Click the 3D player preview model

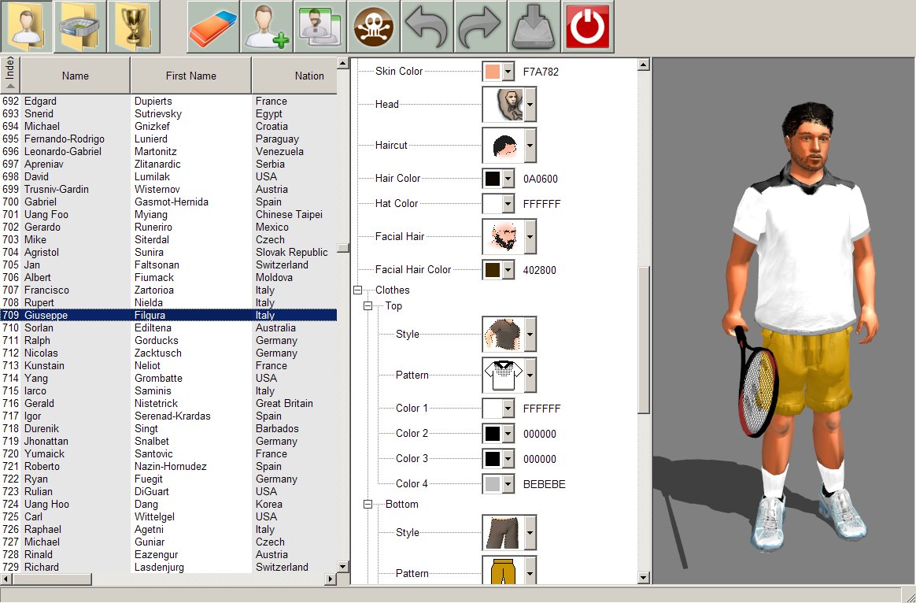tap(800, 327)
